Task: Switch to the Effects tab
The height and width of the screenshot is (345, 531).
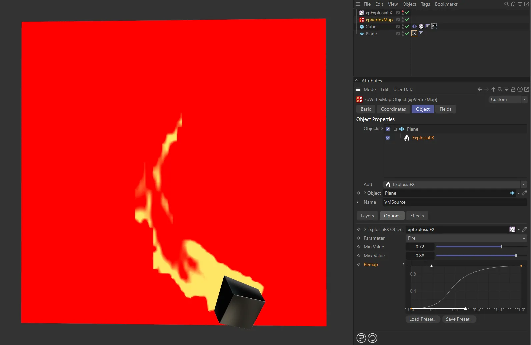Action: point(417,216)
